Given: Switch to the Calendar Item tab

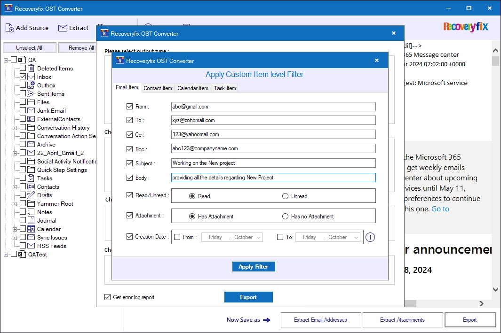Looking at the screenshot, I should 193,88.
